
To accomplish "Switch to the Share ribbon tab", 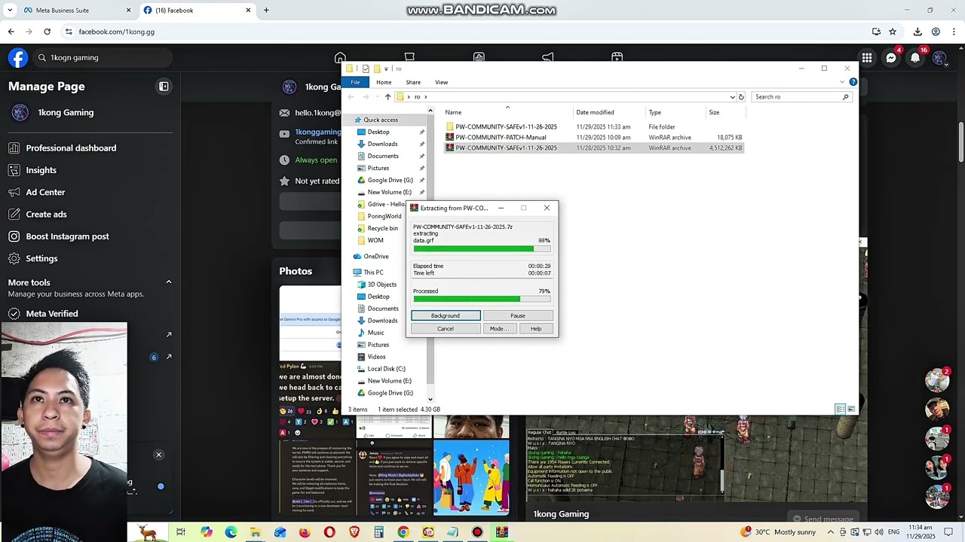I will tap(413, 82).
